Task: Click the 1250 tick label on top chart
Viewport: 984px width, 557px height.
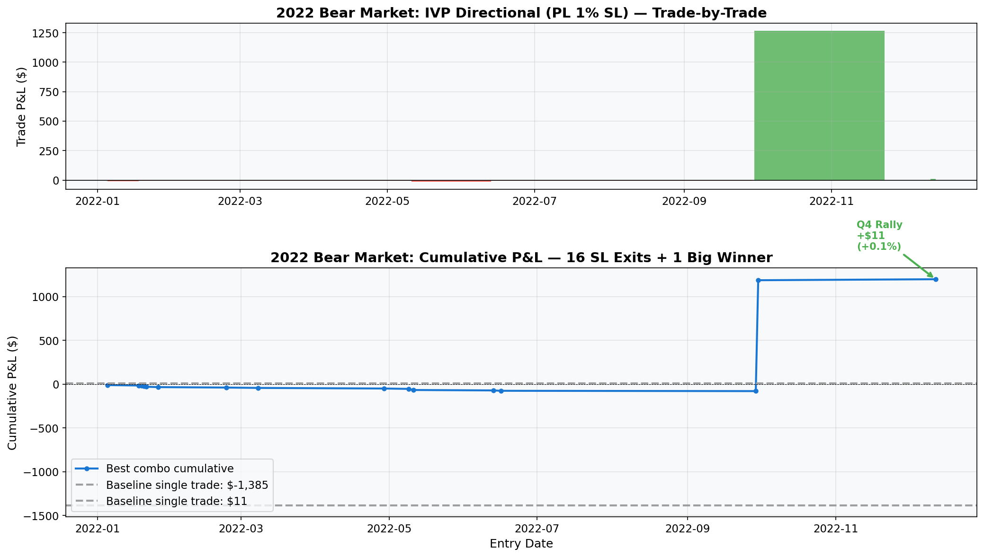Action: coord(45,33)
